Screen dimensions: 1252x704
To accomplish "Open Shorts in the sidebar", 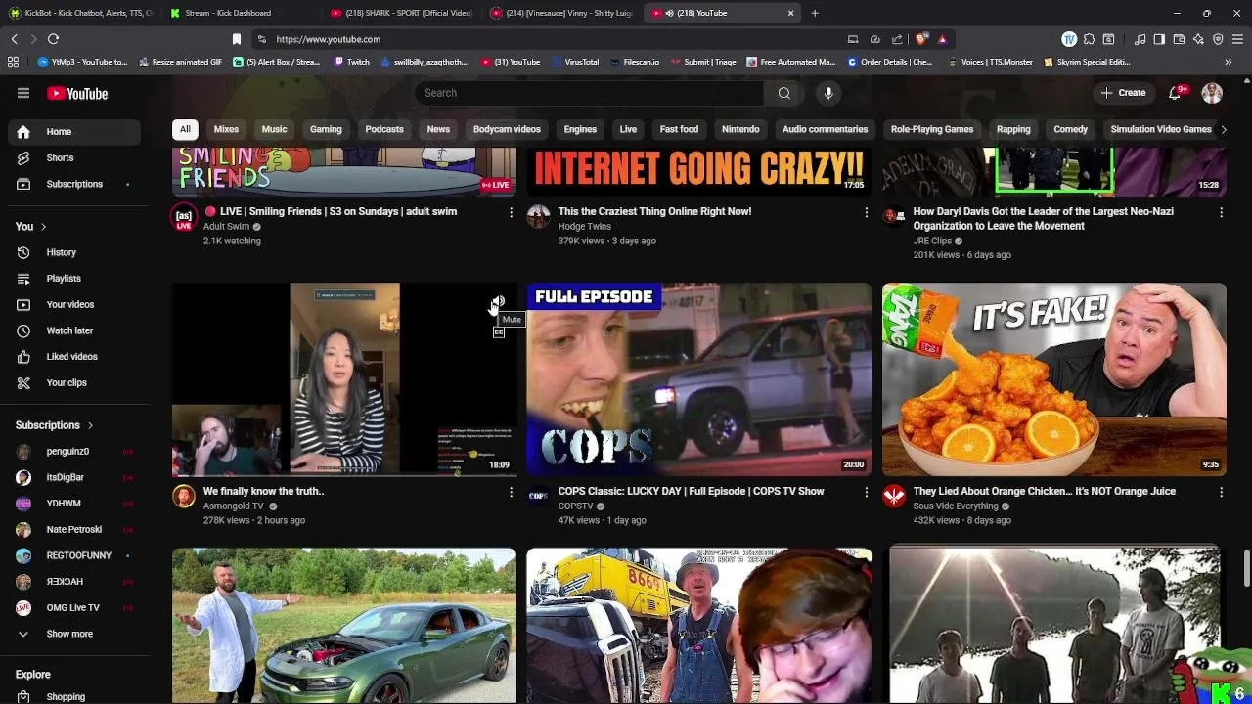I will 74,157.
